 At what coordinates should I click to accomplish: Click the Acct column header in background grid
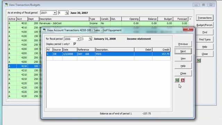point(22,19)
